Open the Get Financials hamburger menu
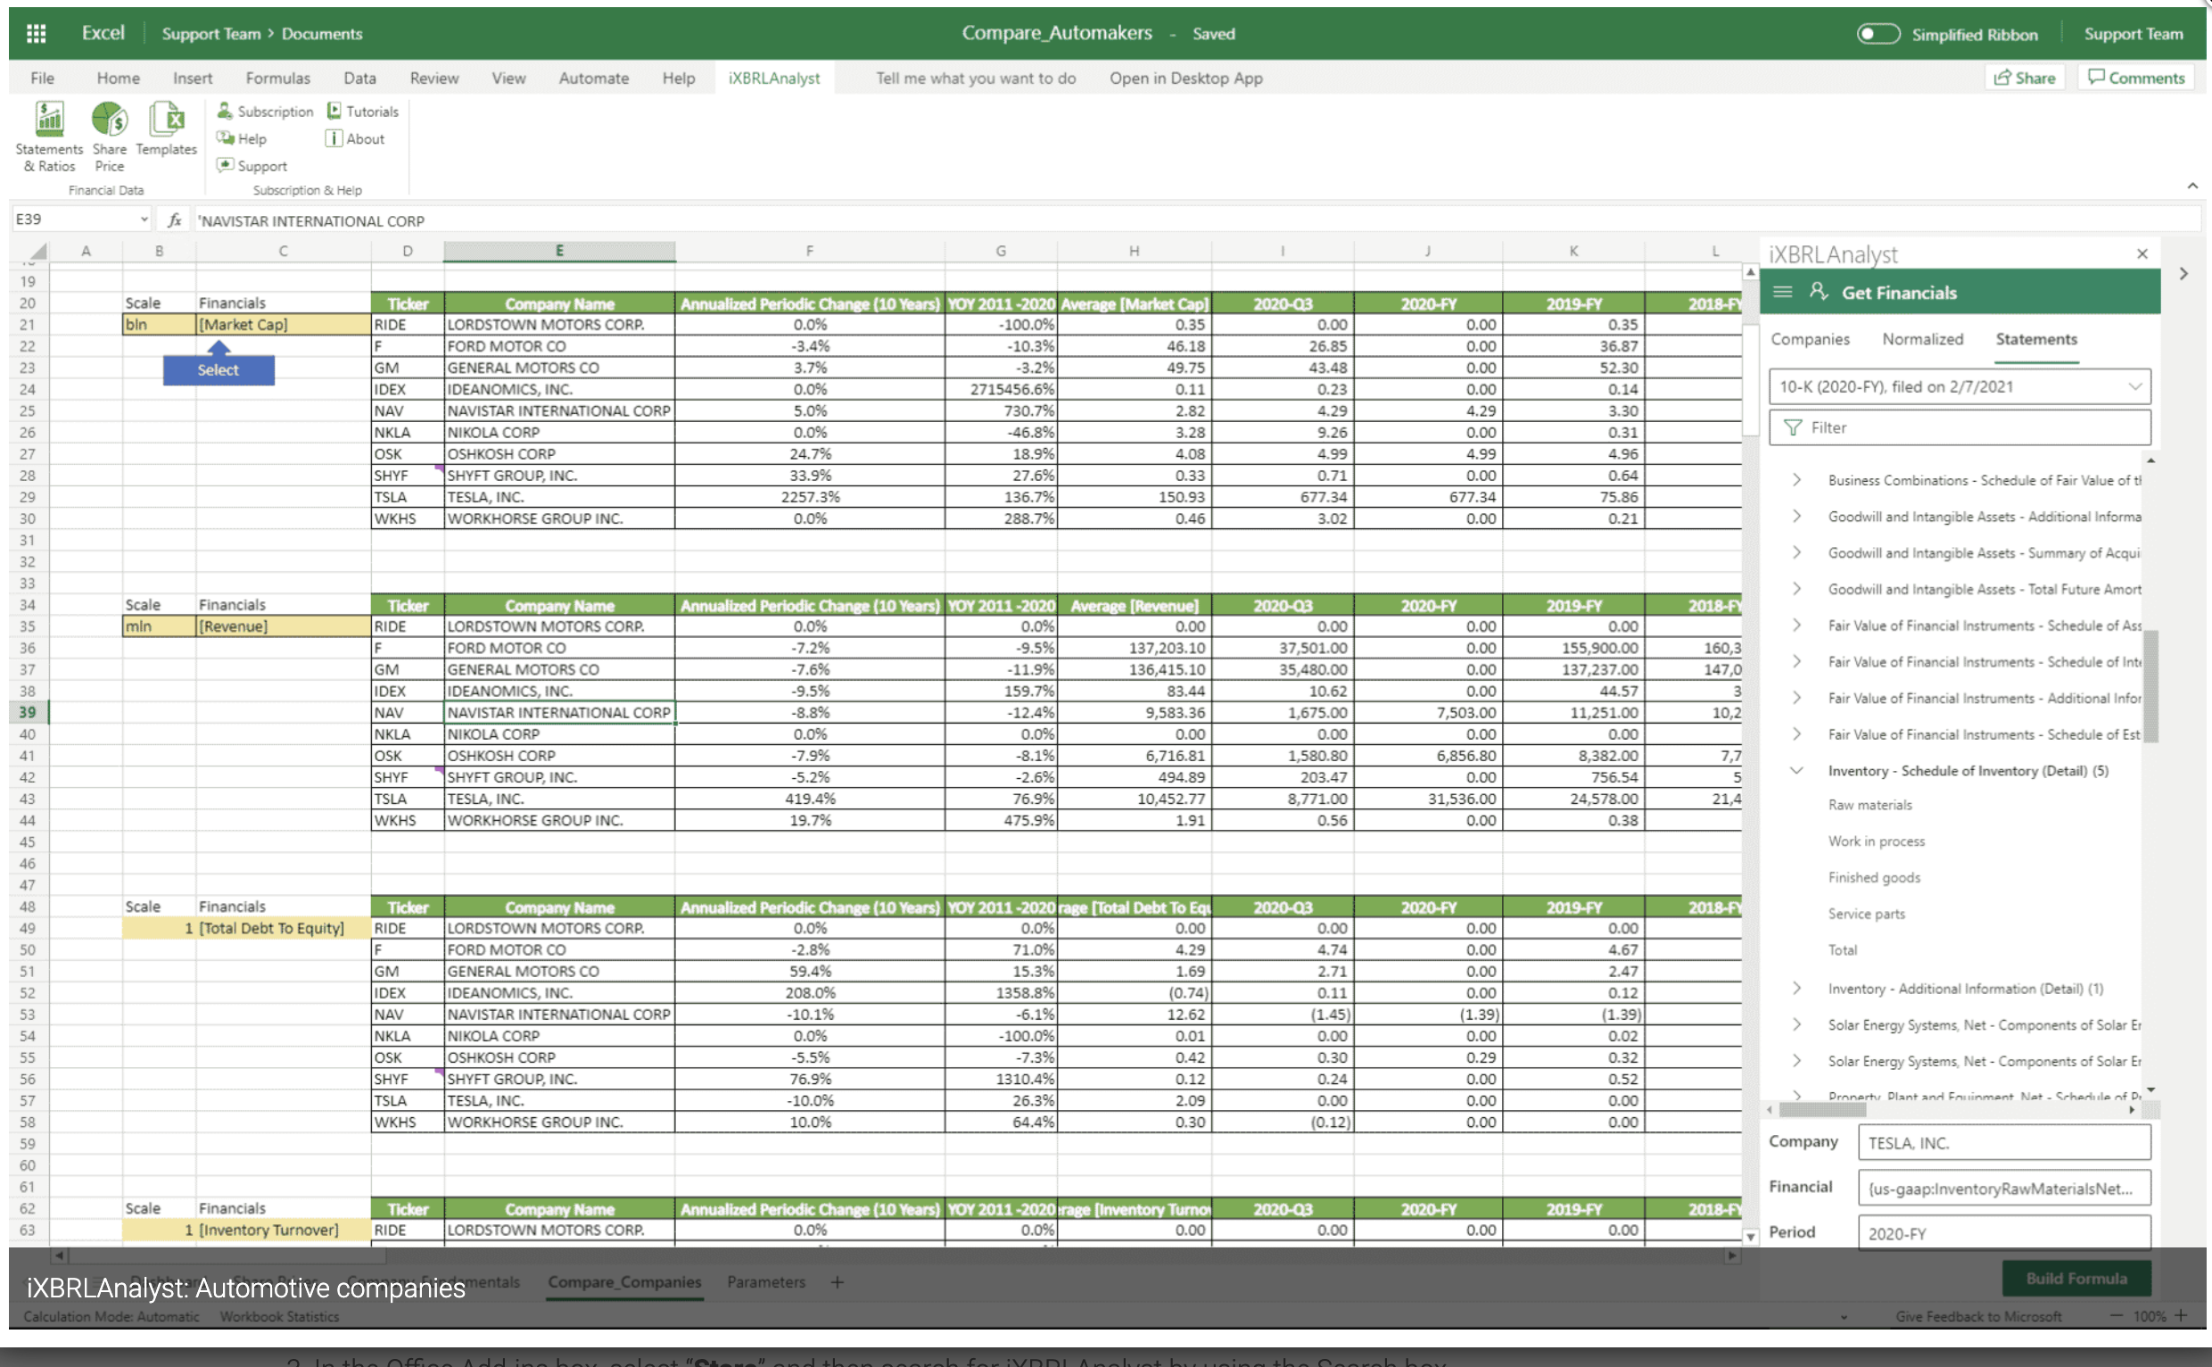The height and width of the screenshot is (1367, 2212). tap(1782, 292)
